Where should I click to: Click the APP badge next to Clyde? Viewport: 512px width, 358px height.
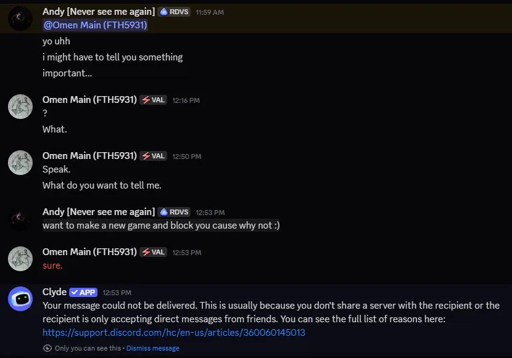point(83,292)
